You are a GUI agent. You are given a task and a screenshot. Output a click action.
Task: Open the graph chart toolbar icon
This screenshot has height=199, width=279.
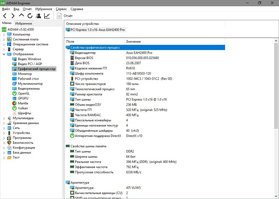[47, 16]
